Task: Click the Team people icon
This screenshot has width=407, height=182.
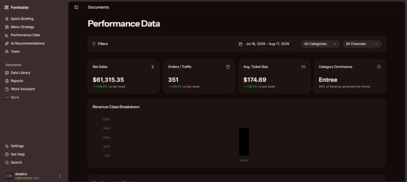Action: tap(7, 51)
